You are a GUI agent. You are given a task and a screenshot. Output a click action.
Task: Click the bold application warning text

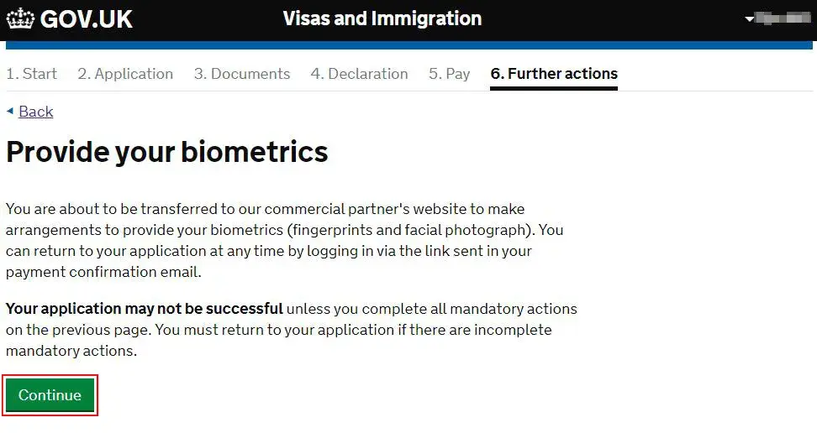coord(145,309)
